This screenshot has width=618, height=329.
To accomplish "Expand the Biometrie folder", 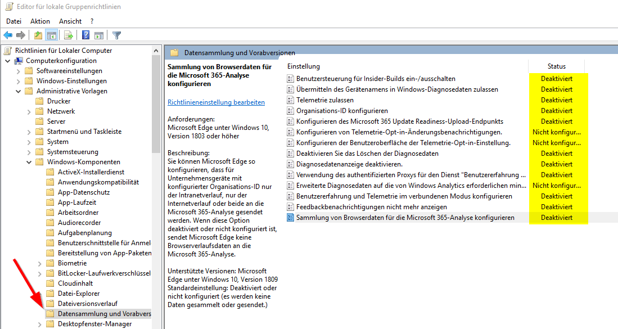I will [x=39, y=263].
